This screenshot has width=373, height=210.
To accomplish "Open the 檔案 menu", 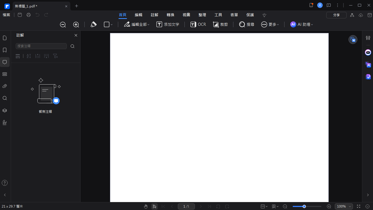I will [6, 15].
